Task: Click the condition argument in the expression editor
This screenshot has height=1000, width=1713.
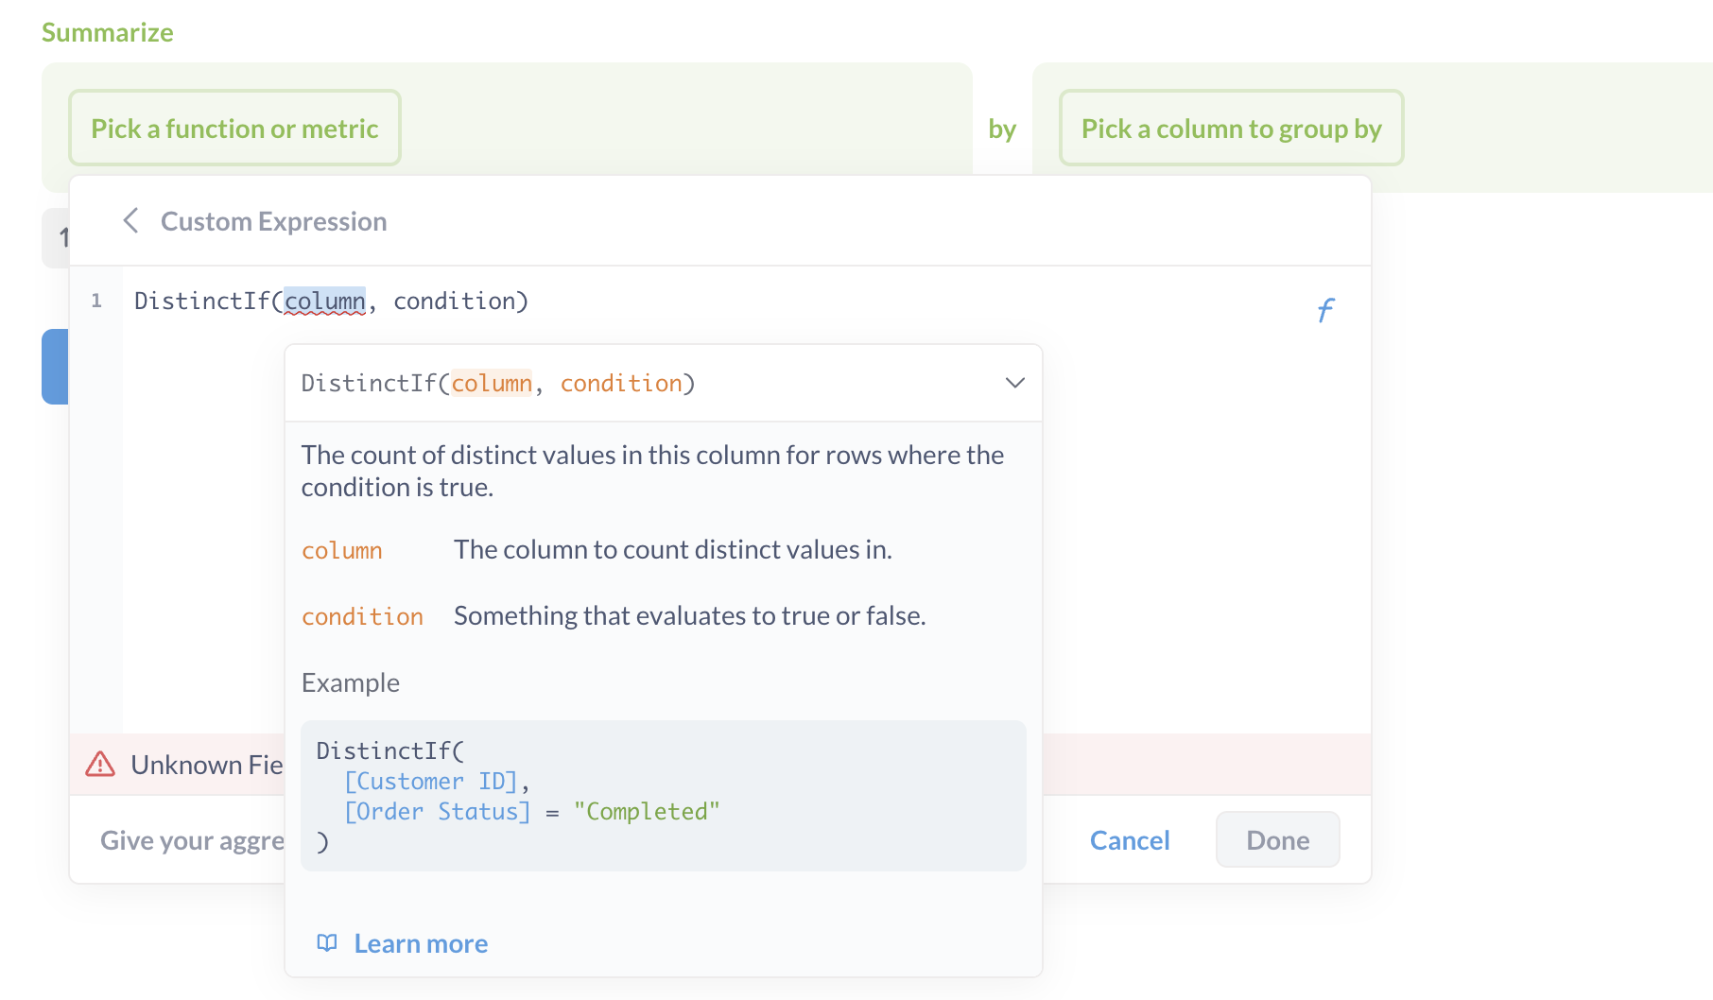Action: pos(458,301)
